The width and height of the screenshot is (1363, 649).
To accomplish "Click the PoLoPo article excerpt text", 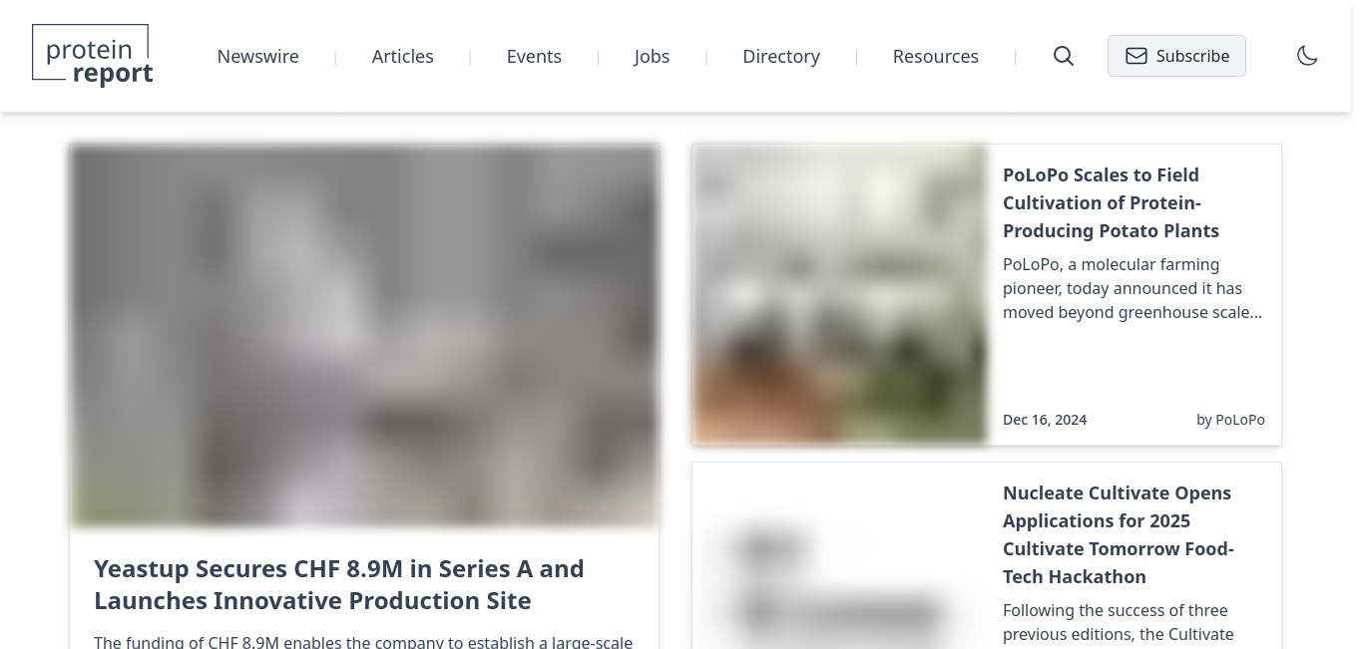I will pos(1133,288).
